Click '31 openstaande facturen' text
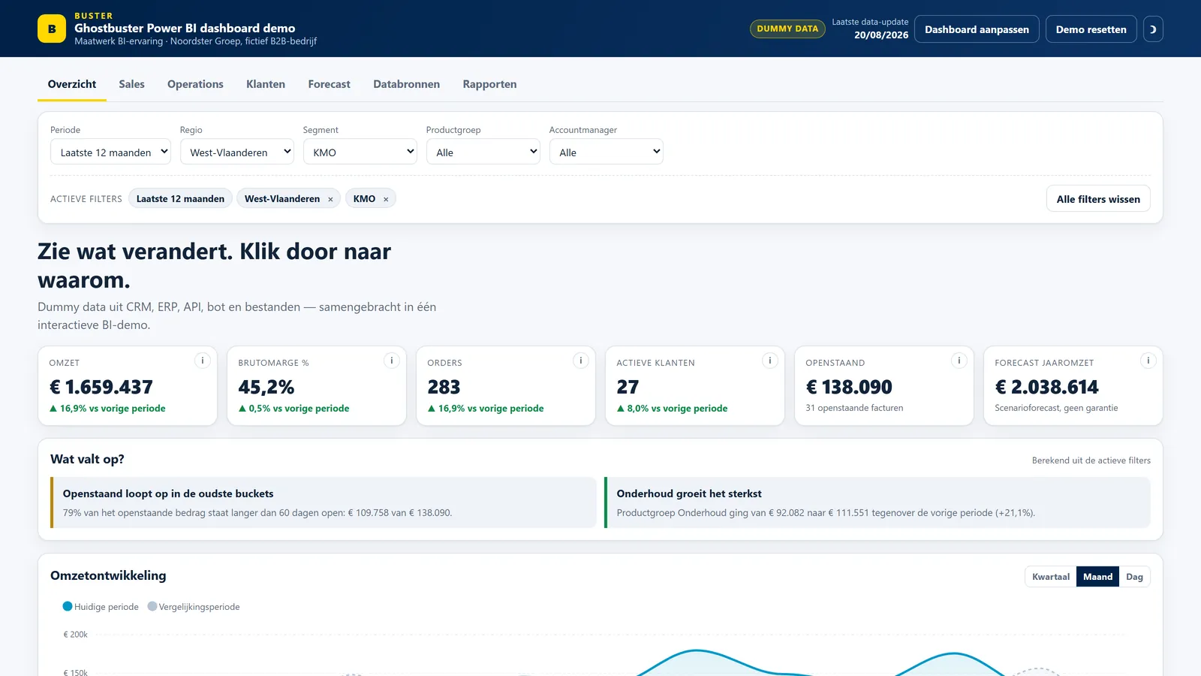The width and height of the screenshot is (1201, 676). coord(854,408)
